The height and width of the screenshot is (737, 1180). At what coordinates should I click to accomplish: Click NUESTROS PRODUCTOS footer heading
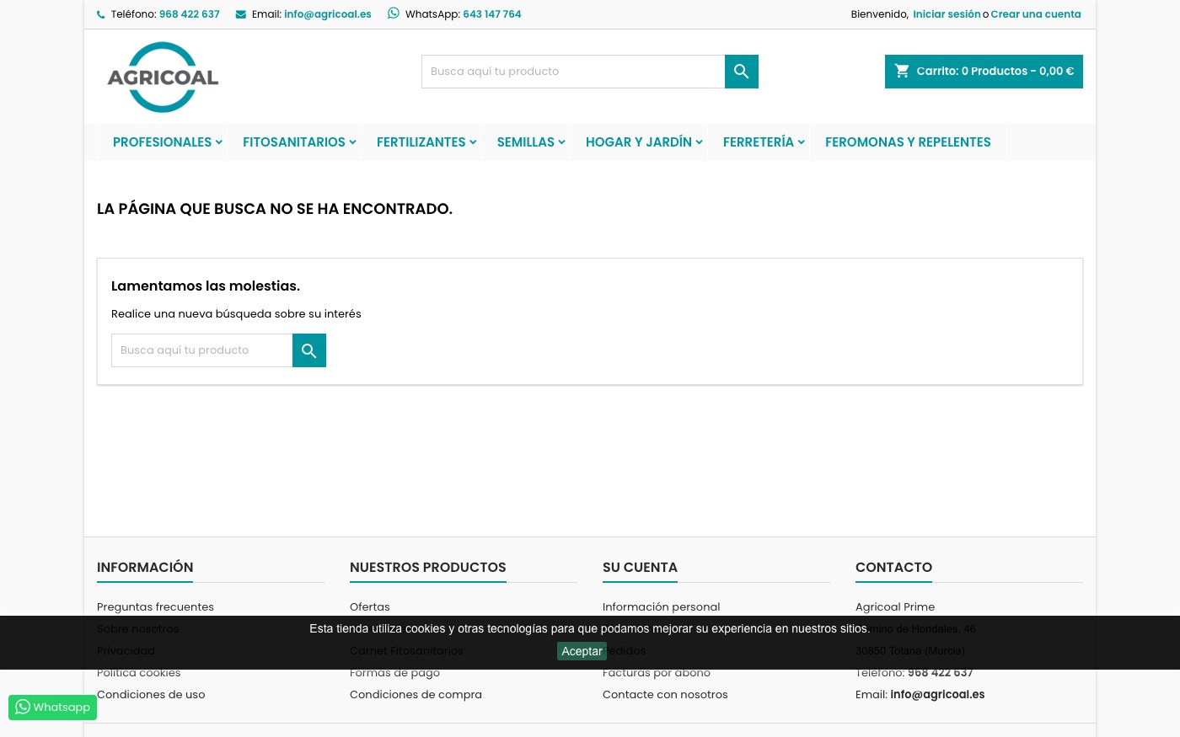click(x=428, y=568)
